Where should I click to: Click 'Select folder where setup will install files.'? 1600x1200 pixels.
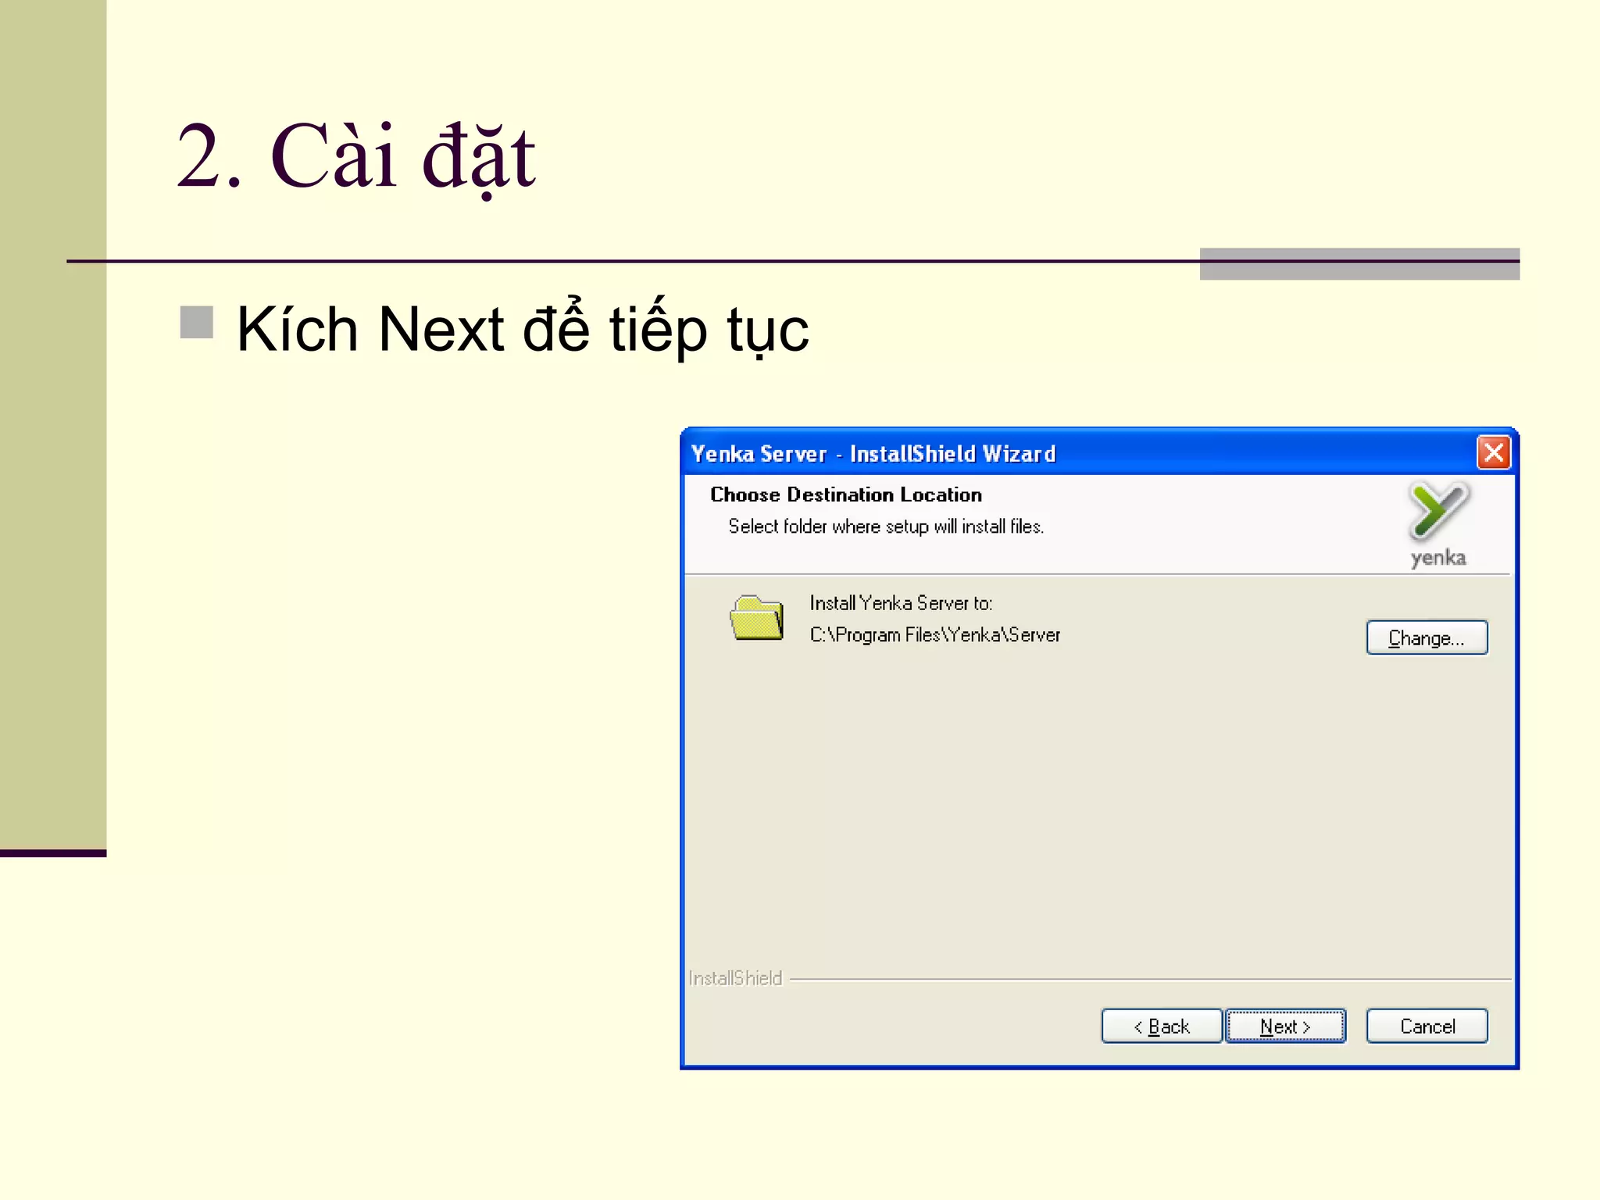point(886,527)
